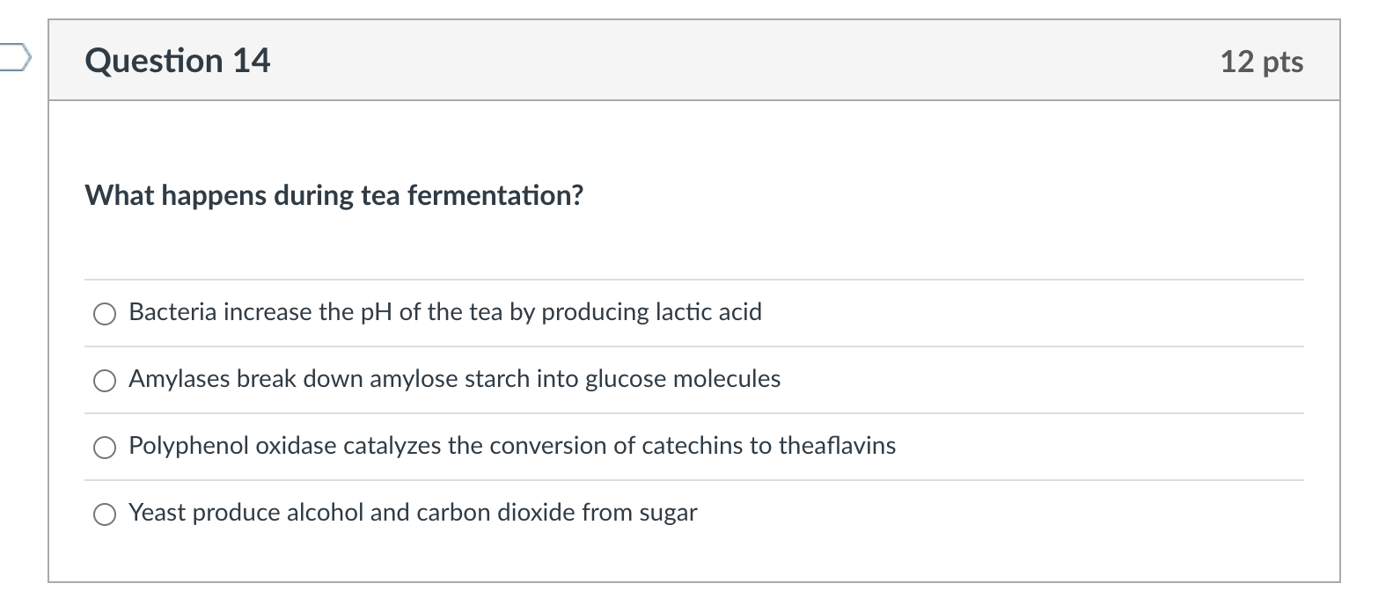The image size is (1393, 598).
Task: Click the answer text about yeast and sugar
Action: (x=413, y=513)
